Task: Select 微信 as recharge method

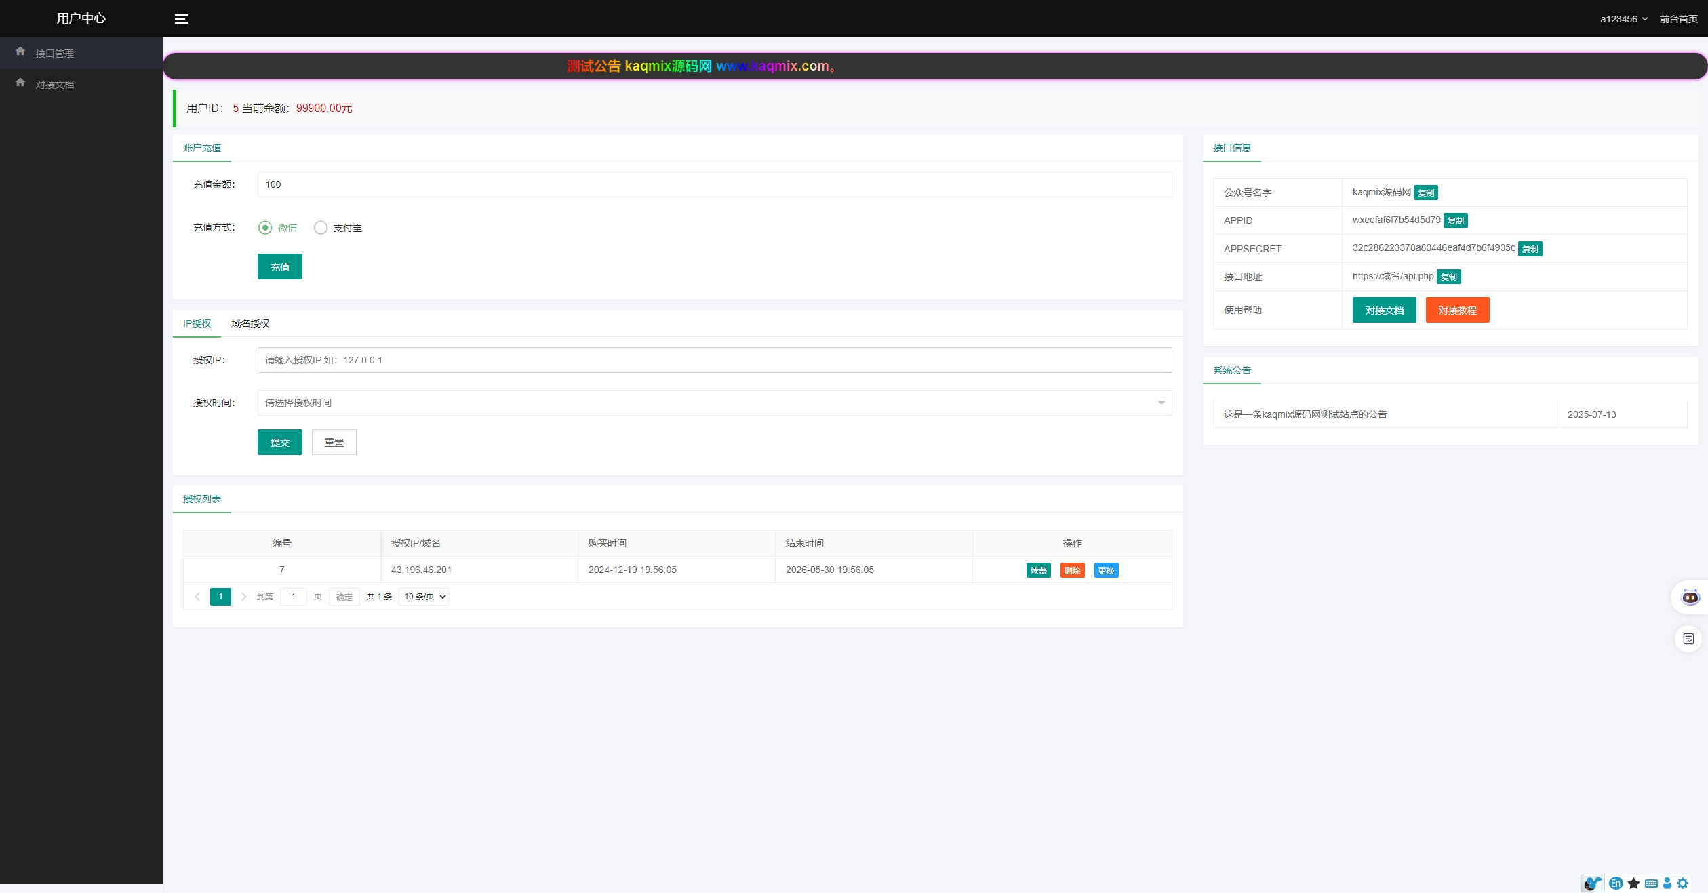Action: 265,228
